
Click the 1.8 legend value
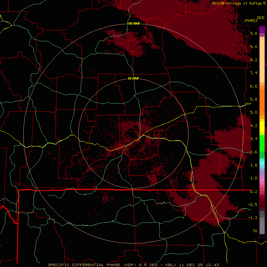click(254, 165)
